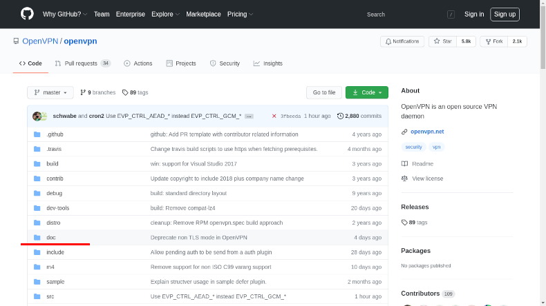
Task: Click the .travis folder icon
Action: coord(37,149)
